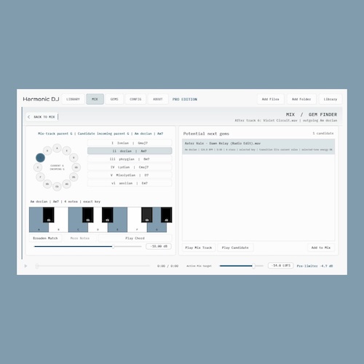The width and height of the screenshot is (364, 364).
Task: Switch to the MIX tab
Action: pos(95,99)
